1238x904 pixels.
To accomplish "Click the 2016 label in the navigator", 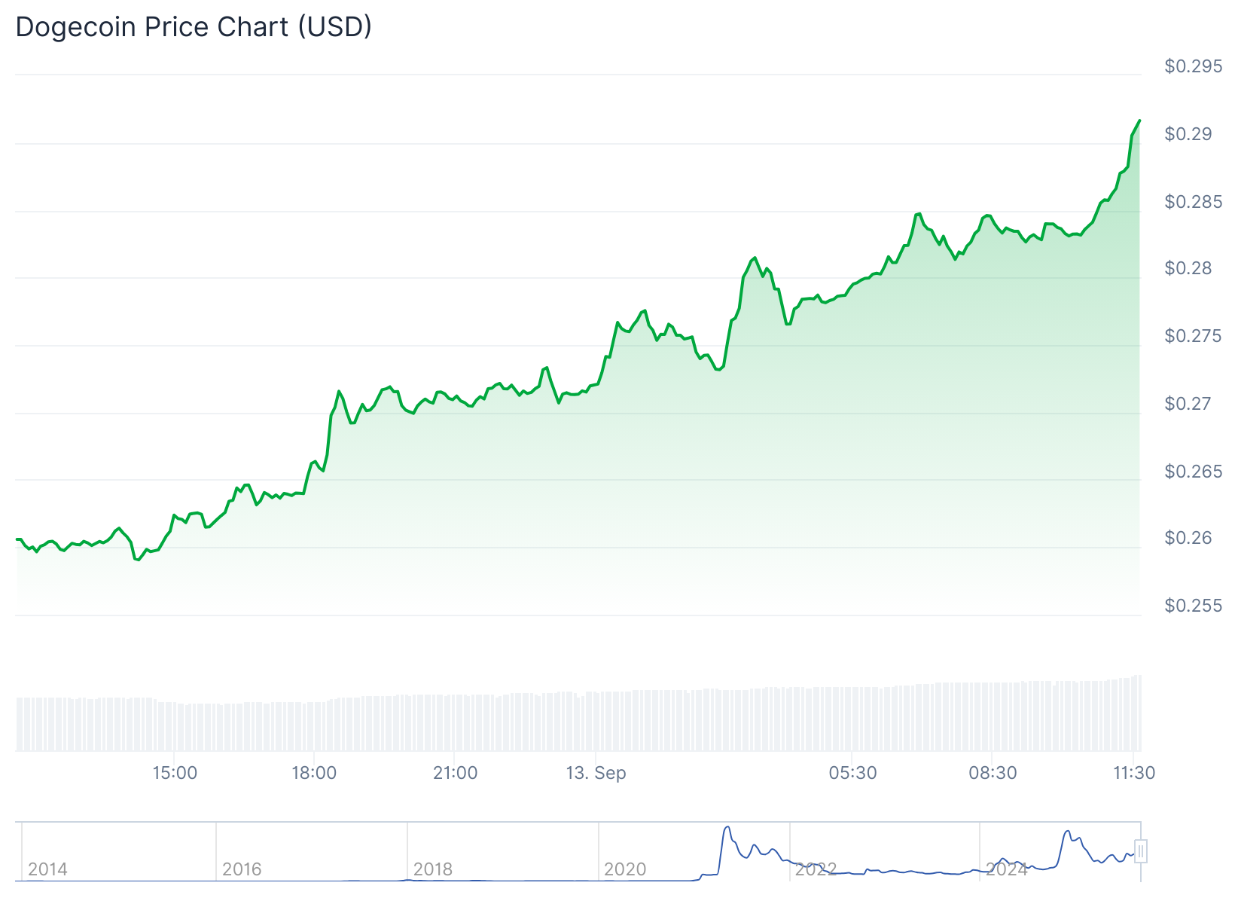I will [x=242, y=869].
